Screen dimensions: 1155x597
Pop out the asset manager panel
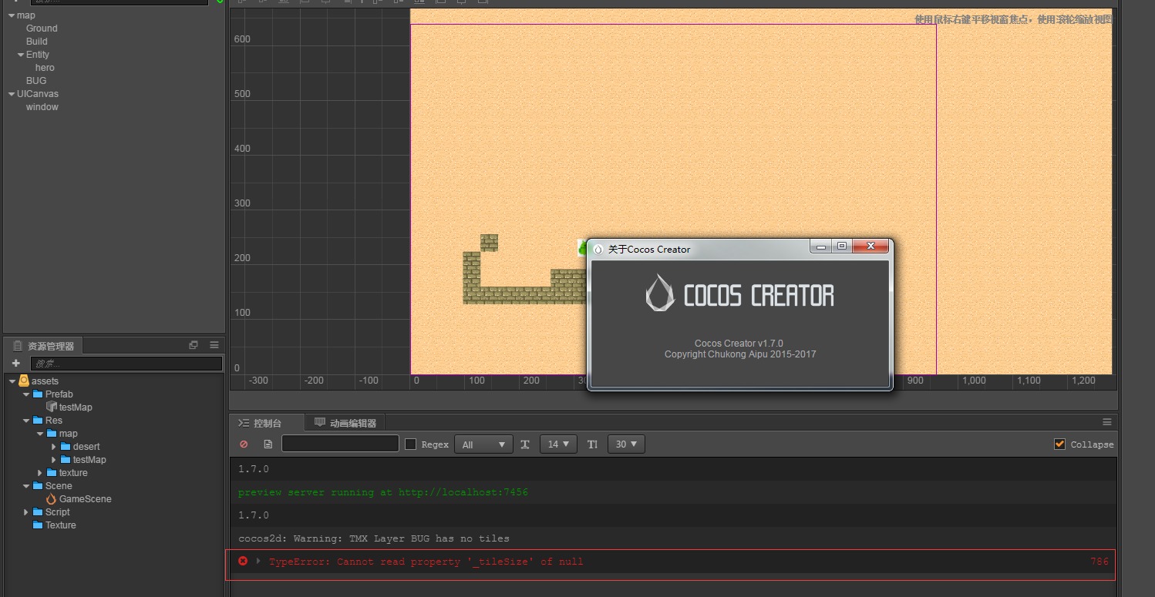tap(194, 345)
